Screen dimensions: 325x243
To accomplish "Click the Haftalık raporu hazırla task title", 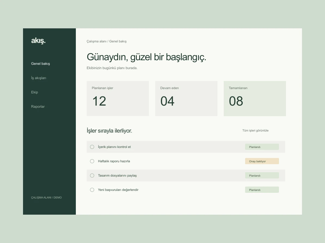I will click(x=114, y=161).
